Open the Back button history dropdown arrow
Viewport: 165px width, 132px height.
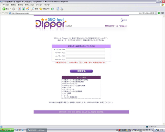point(10,9)
